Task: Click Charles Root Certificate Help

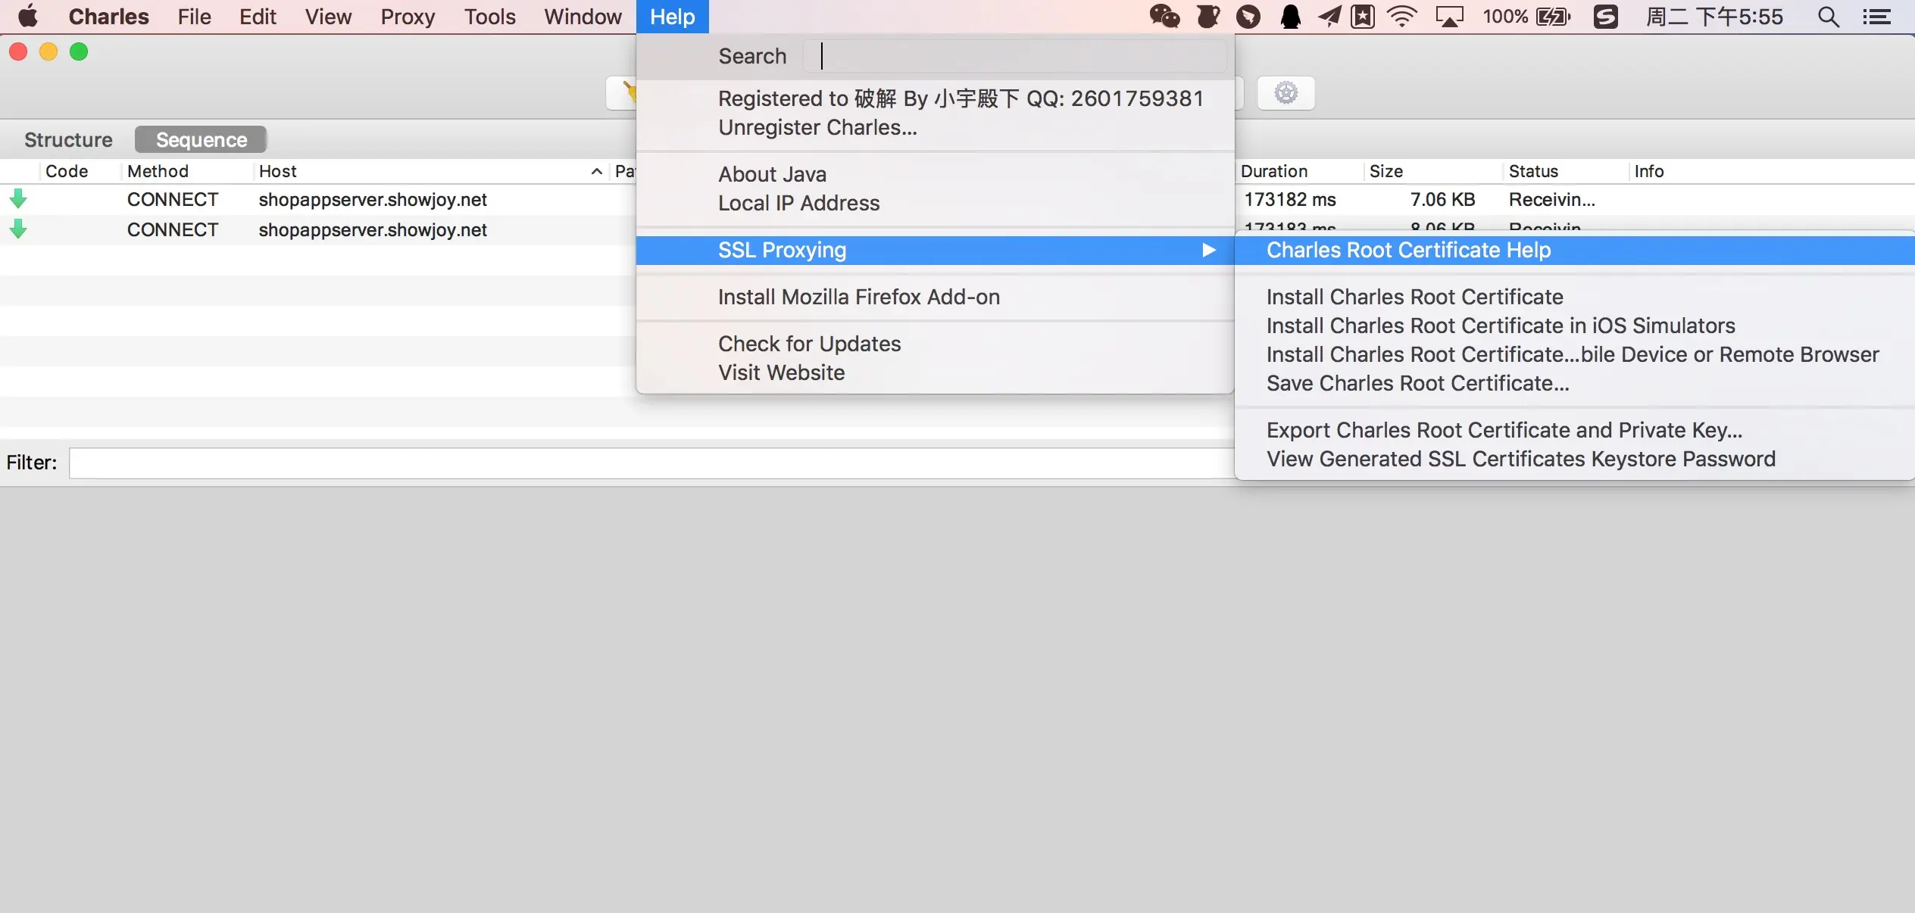Action: point(1408,251)
